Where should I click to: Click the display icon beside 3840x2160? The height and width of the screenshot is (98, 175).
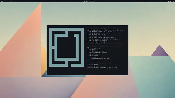coord(90,35)
